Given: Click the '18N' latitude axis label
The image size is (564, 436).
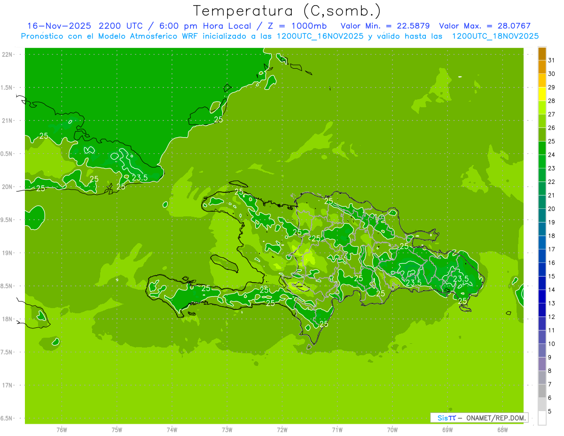Looking at the screenshot, I should tap(8, 319).
